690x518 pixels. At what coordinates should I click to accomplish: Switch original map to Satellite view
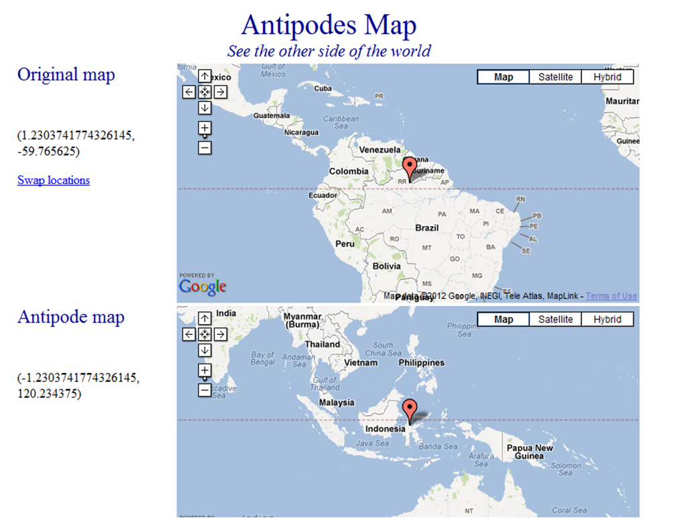pos(555,76)
